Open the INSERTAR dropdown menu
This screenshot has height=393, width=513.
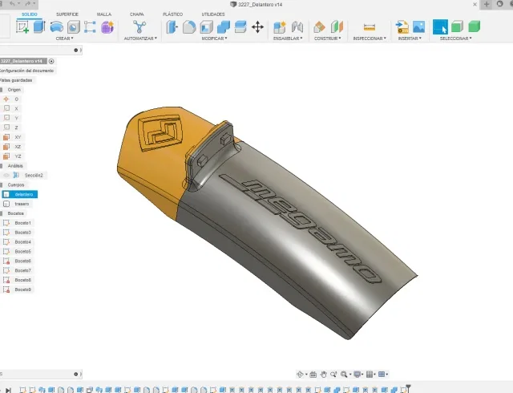(x=410, y=38)
